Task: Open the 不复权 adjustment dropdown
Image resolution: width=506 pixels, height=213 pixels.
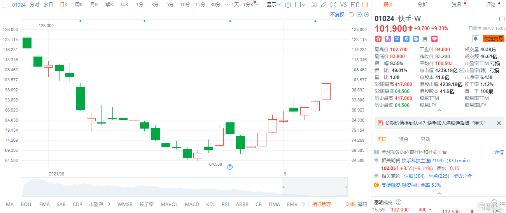Action: point(337,15)
